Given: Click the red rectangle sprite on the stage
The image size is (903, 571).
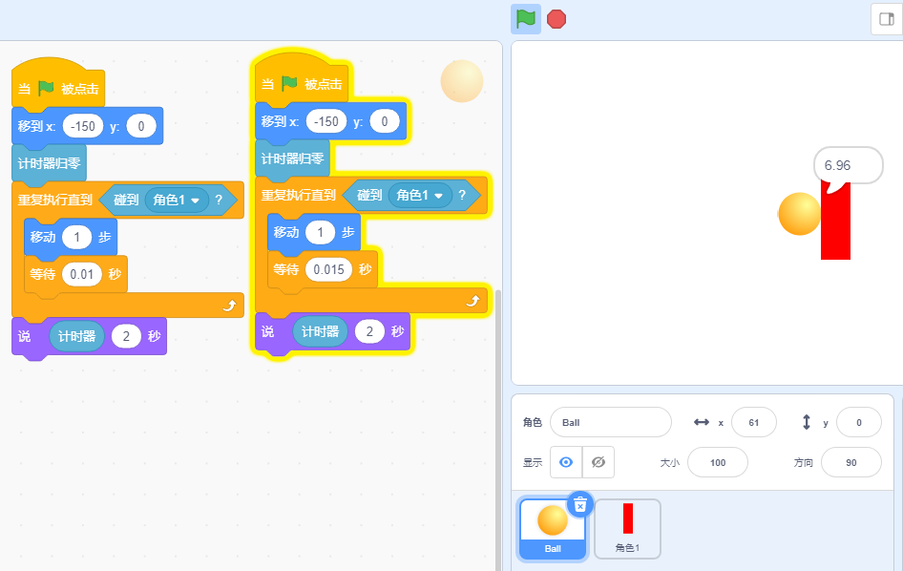Looking at the screenshot, I should [835, 222].
